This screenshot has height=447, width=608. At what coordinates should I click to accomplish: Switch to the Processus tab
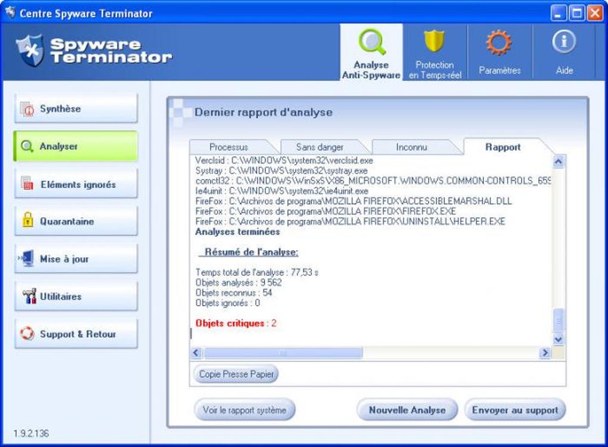coord(229,147)
